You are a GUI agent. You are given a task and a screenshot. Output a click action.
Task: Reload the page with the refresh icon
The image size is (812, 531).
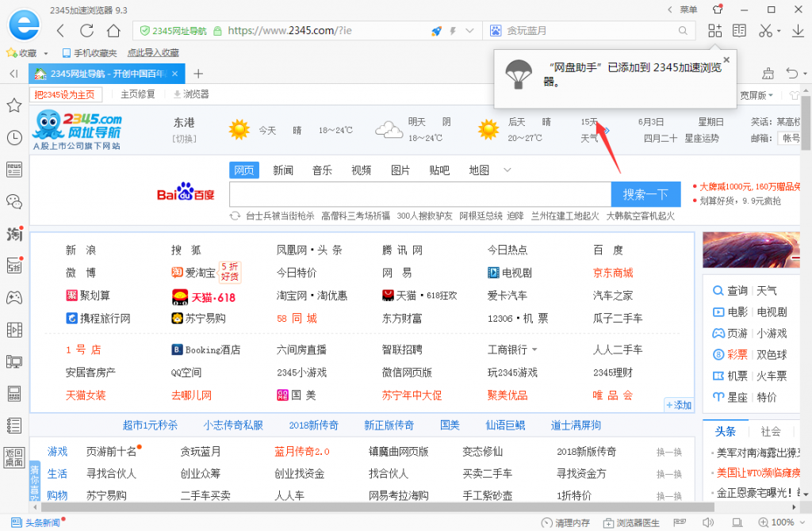point(87,31)
